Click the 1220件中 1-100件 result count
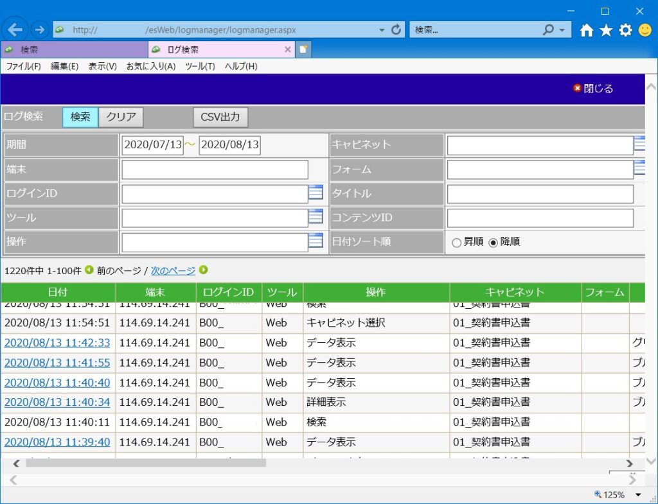This screenshot has width=658, height=504. point(43,271)
